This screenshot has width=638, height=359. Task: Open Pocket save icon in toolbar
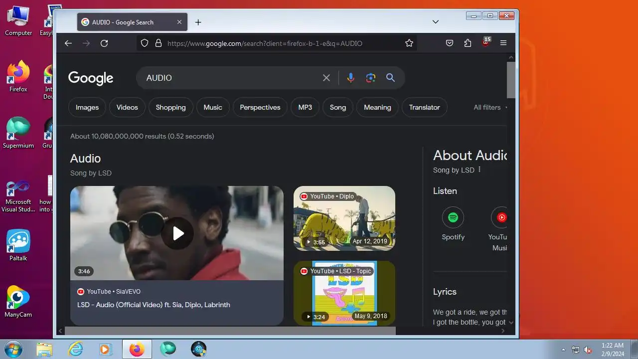click(450, 43)
